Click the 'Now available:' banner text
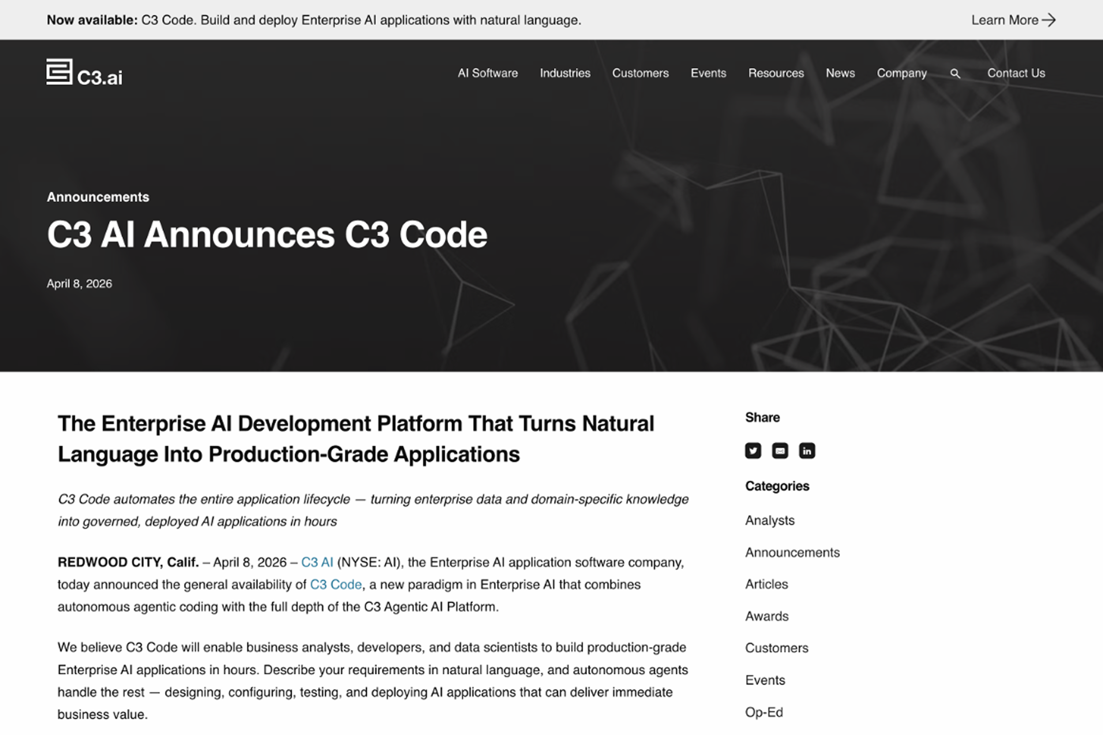This screenshot has height=735, width=1103. (x=92, y=20)
